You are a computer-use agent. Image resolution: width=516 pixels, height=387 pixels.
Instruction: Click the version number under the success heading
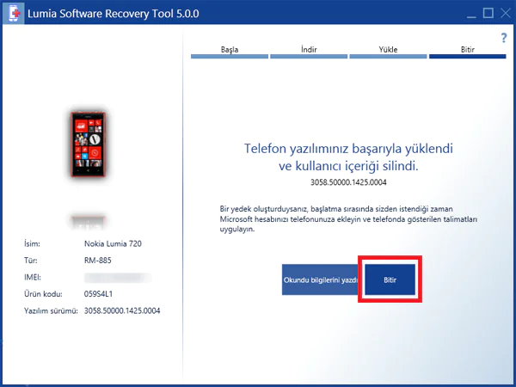[348, 182]
